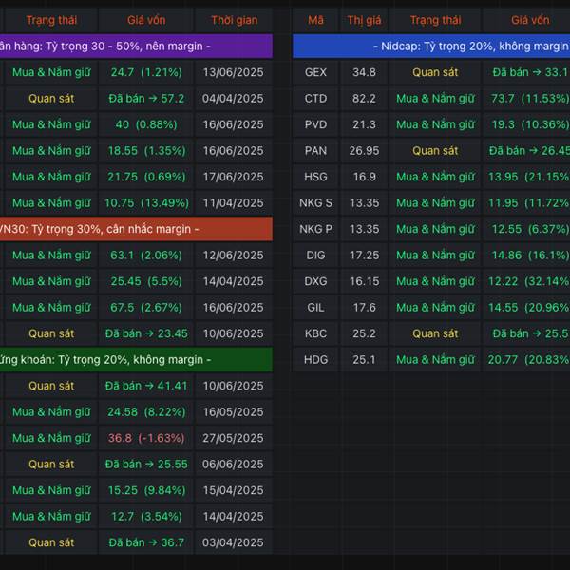Click the HDG ticker cell
Image resolution: width=570 pixels, height=570 pixels.
click(x=315, y=359)
